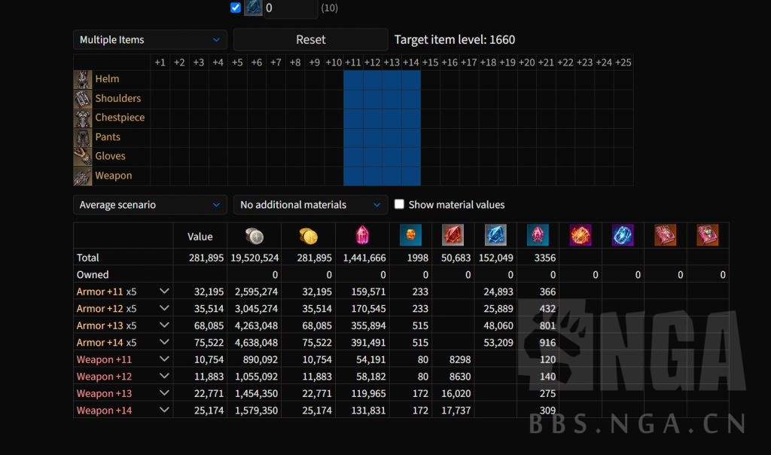
Task: Open the No additional materials dropdown
Action: (x=310, y=205)
